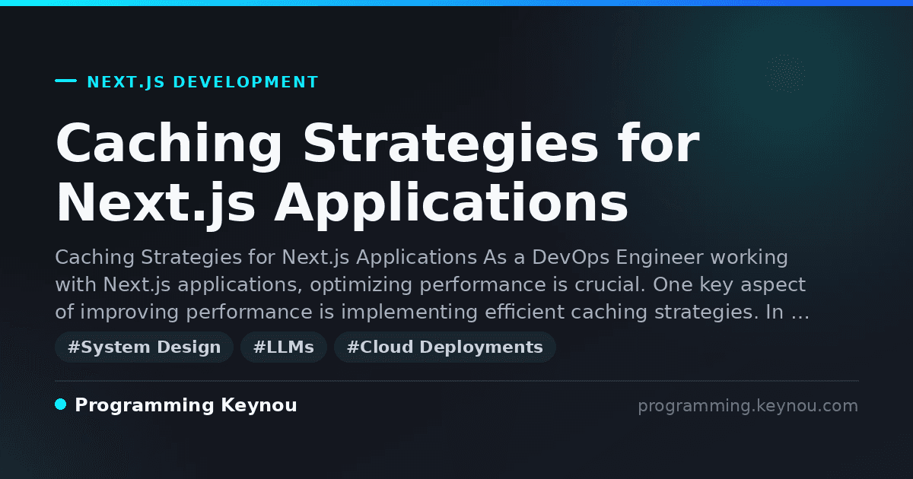913x479 pixels.
Task: Select the #Cloud Deployments tag
Action: 445,347
